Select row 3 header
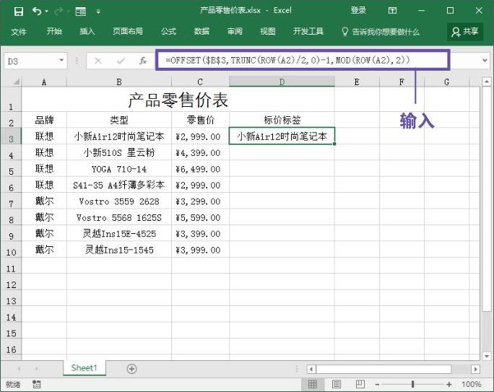This screenshot has width=494, height=392. point(11,136)
